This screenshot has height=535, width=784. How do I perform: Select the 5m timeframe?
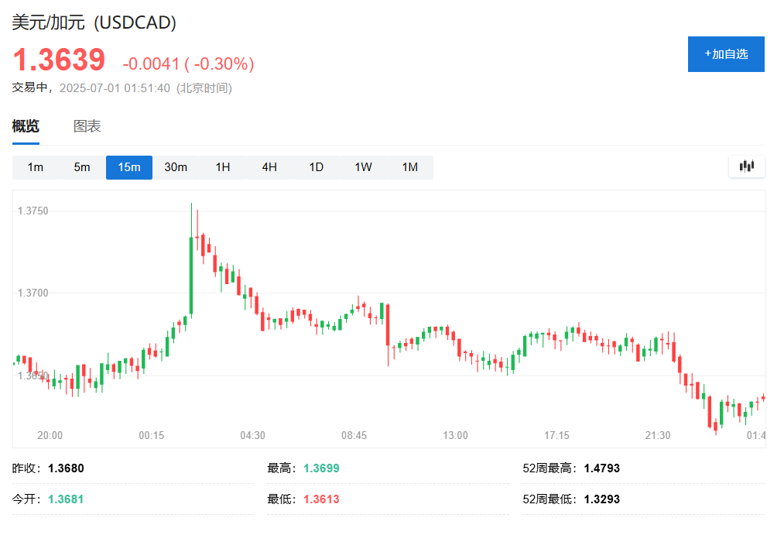point(82,167)
